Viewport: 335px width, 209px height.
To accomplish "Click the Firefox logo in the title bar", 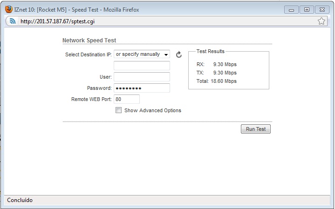I will pyautogui.click(x=8, y=9).
